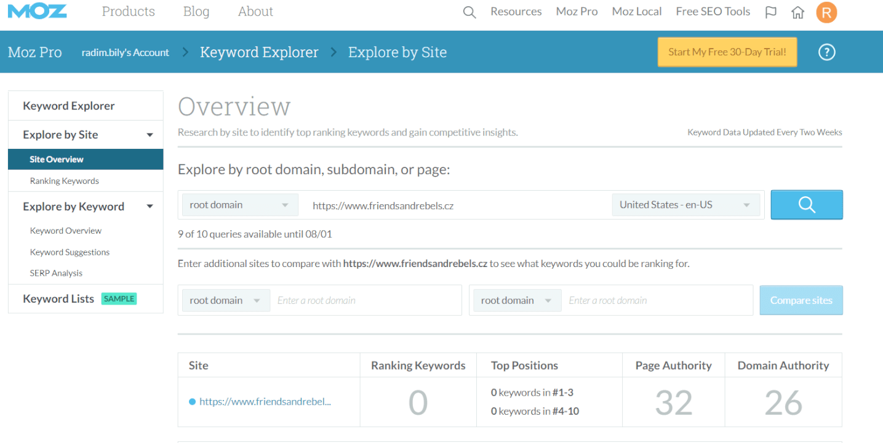Open the Products menu
Viewport: 883px width, 443px height.
pos(128,12)
